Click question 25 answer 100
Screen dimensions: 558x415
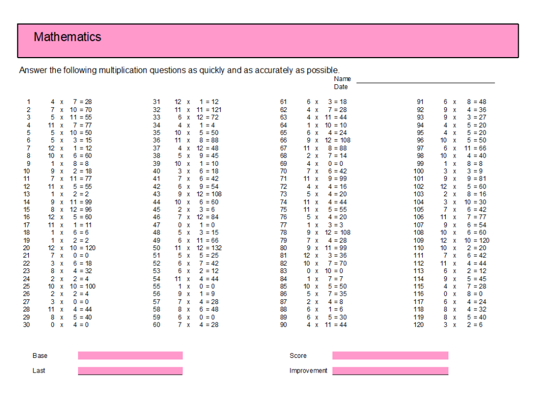[89, 287]
